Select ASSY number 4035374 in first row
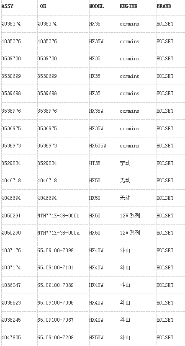185x346 pixels. coord(11,24)
